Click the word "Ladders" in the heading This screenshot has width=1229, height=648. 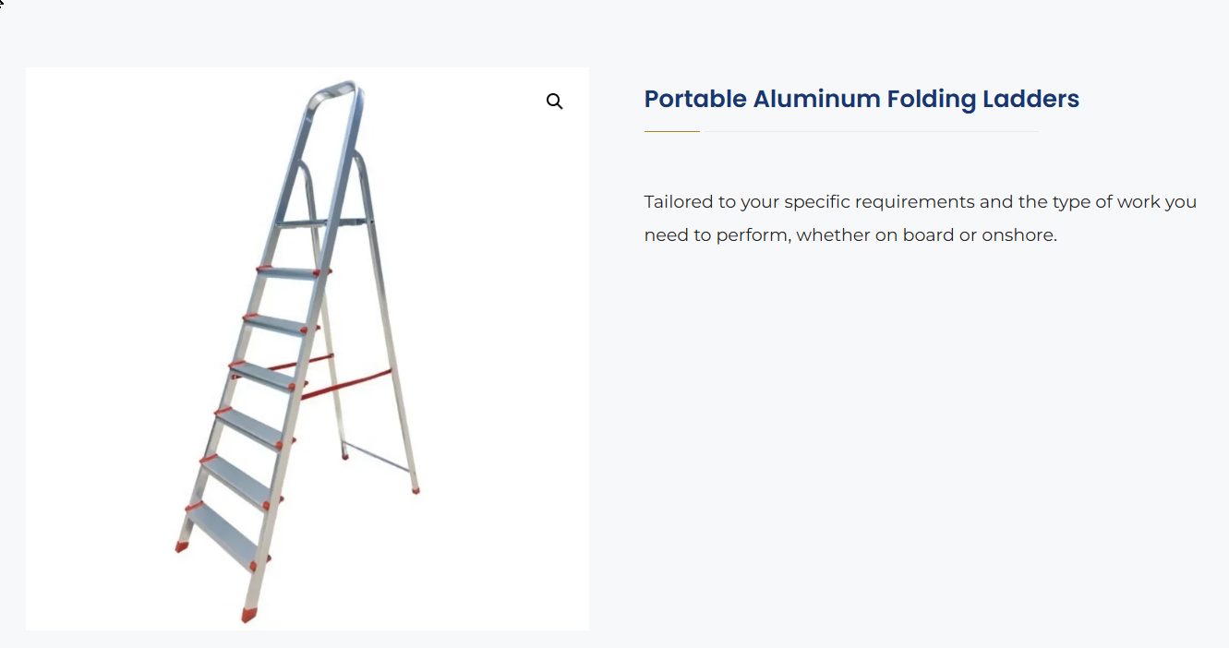click(x=1031, y=99)
